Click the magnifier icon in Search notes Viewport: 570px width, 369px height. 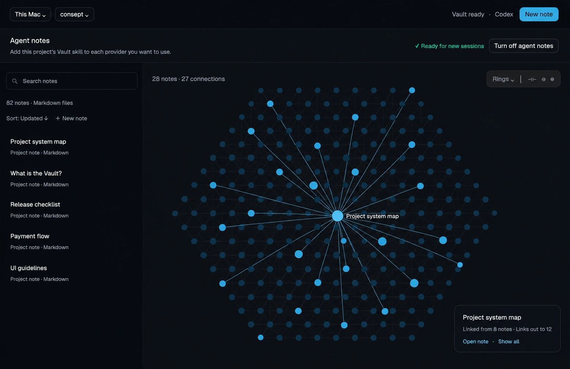15,81
